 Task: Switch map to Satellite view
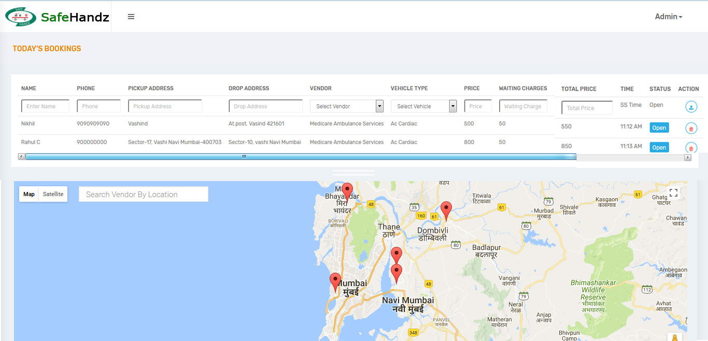(53, 194)
